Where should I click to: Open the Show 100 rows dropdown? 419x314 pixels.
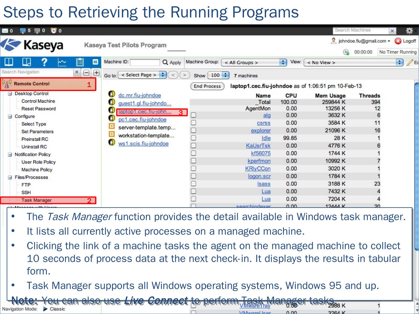click(x=218, y=75)
